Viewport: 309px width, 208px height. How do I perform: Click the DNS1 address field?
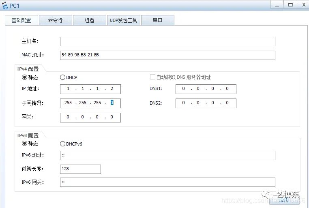206,89
